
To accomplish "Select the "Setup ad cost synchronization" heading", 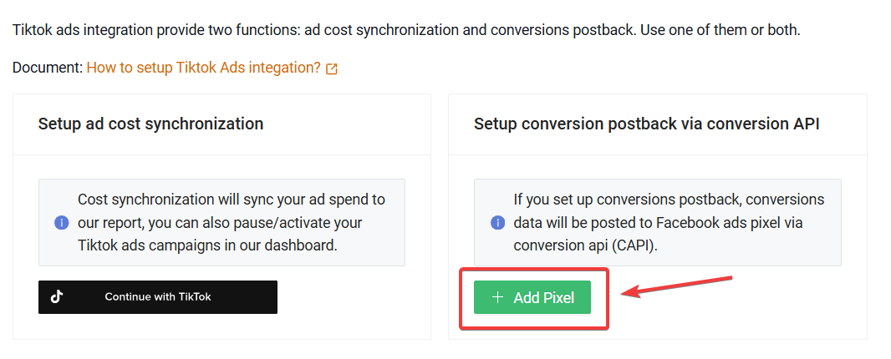I will tap(150, 124).
